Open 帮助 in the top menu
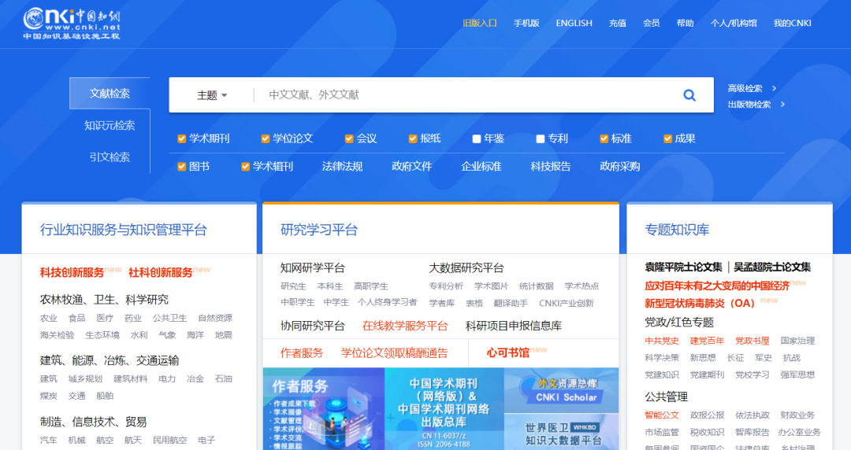The image size is (851, 450). (x=685, y=23)
